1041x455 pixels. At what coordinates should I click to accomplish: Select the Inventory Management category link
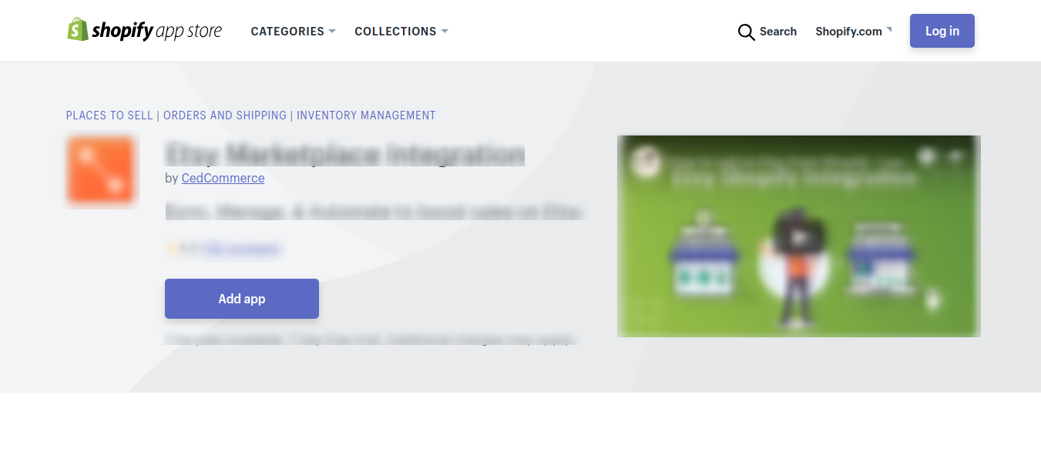366,115
